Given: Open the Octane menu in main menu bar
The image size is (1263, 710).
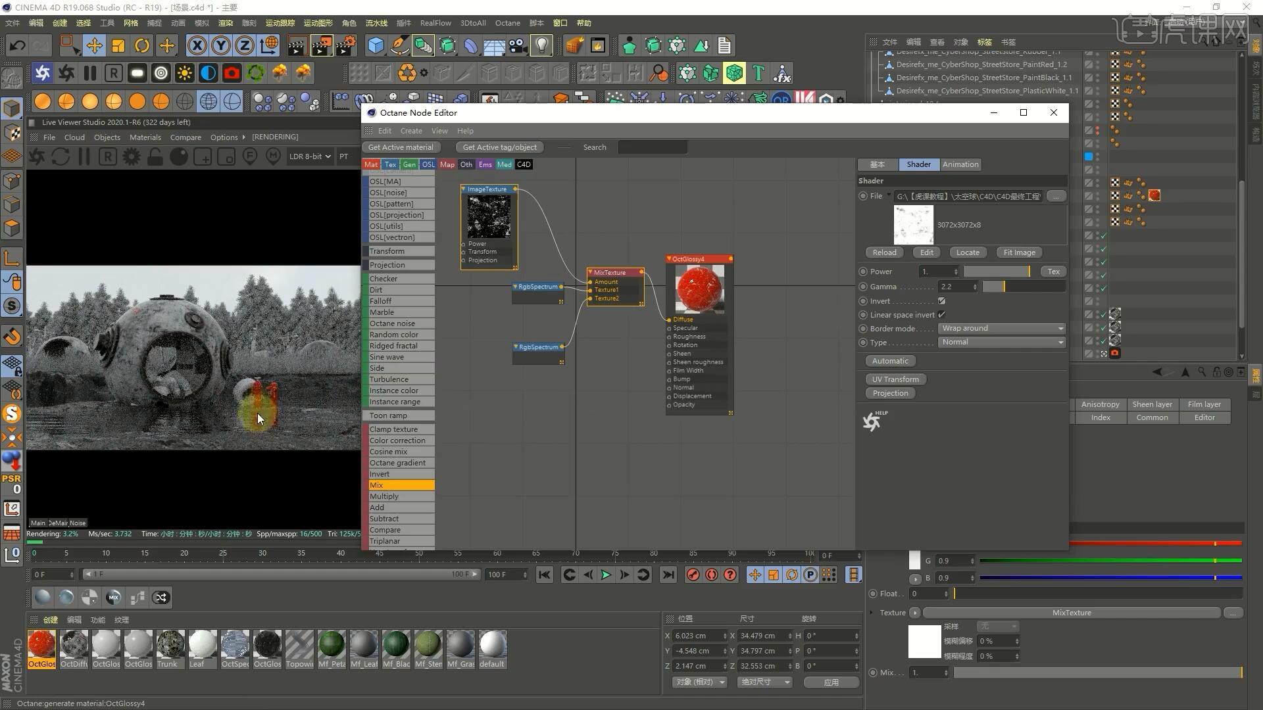Looking at the screenshot, I should pos(507,23).
